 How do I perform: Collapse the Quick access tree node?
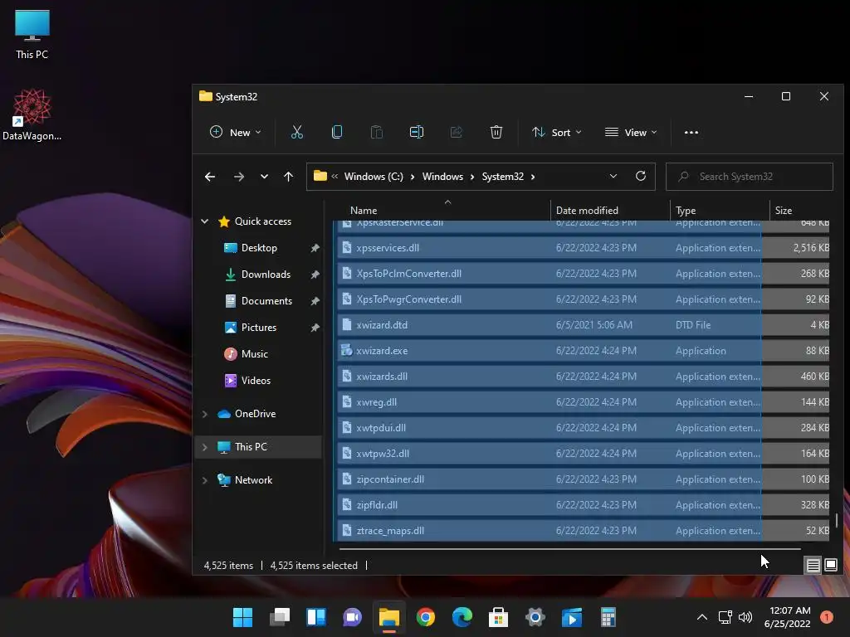(205, 221)
